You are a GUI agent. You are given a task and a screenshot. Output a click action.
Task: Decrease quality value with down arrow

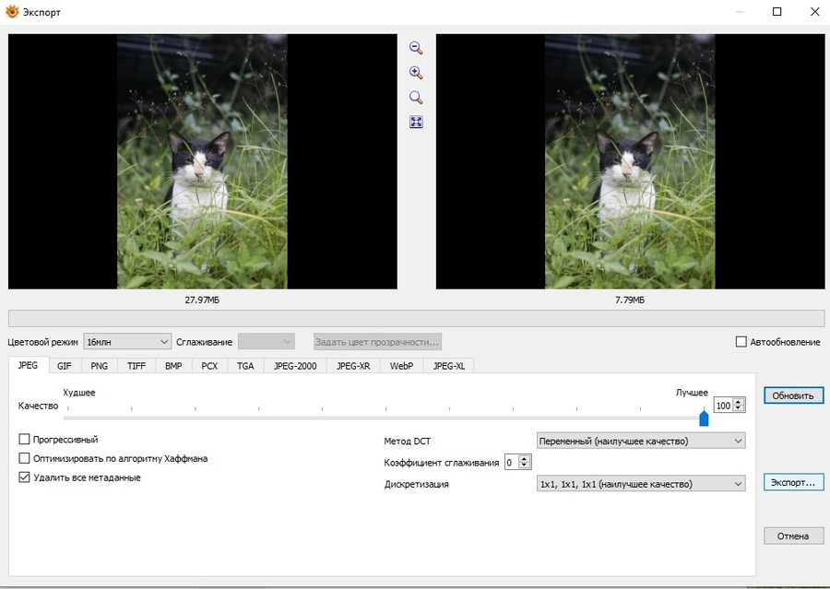click(739, 409)
